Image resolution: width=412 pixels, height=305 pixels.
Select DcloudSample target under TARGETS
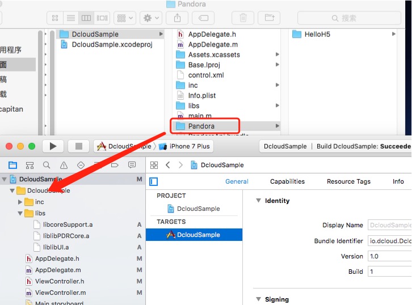[x=194, y=235]
